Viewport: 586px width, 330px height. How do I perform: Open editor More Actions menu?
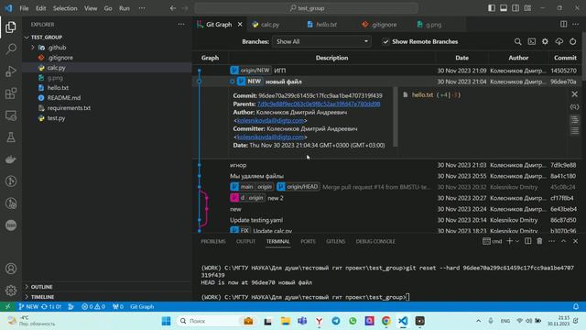[x=576, y=25]
